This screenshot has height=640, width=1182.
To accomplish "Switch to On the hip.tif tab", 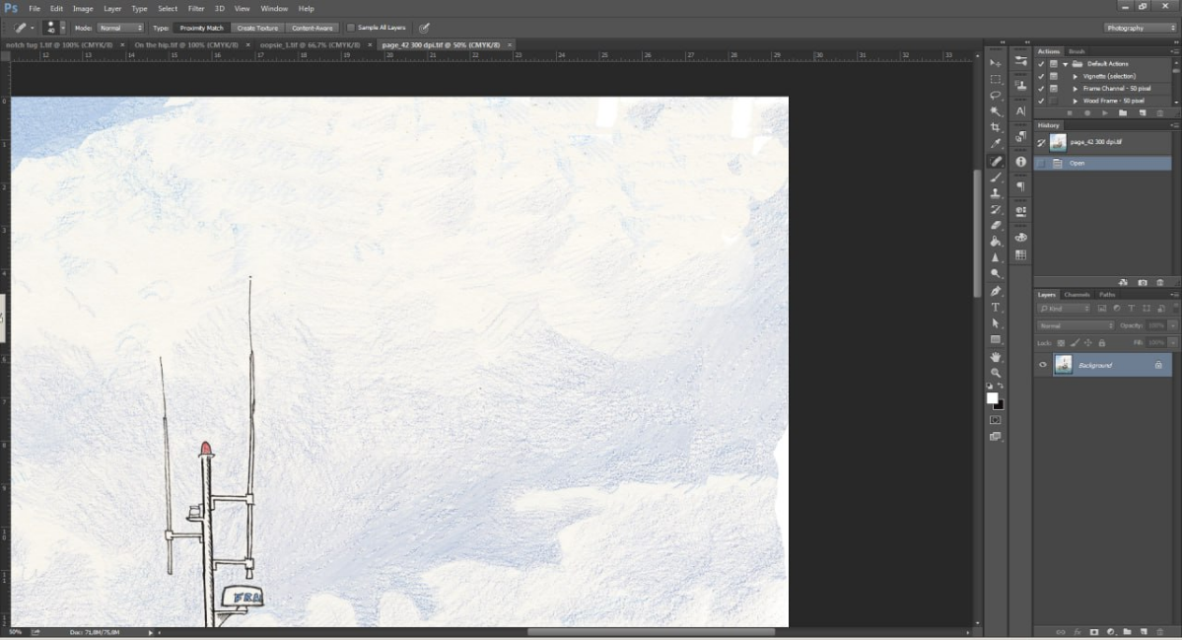I will point(186,45).
